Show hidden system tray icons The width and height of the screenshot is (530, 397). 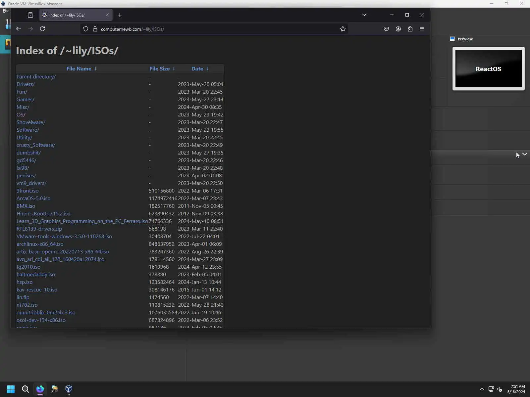(x=482, y=389)
